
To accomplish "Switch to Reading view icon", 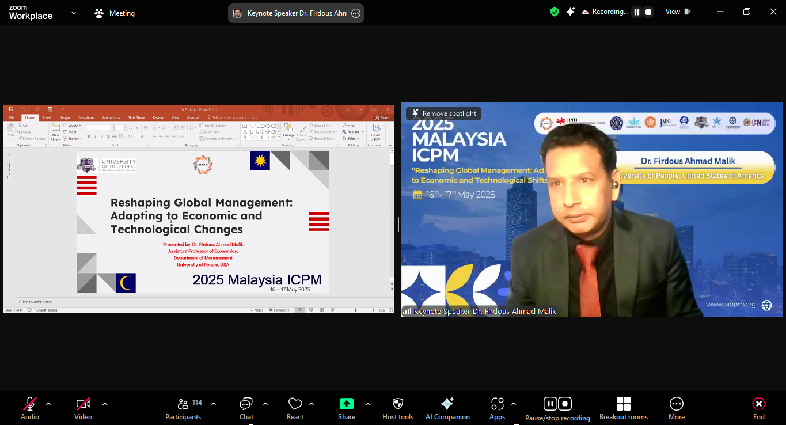I will tap(321, 310).
